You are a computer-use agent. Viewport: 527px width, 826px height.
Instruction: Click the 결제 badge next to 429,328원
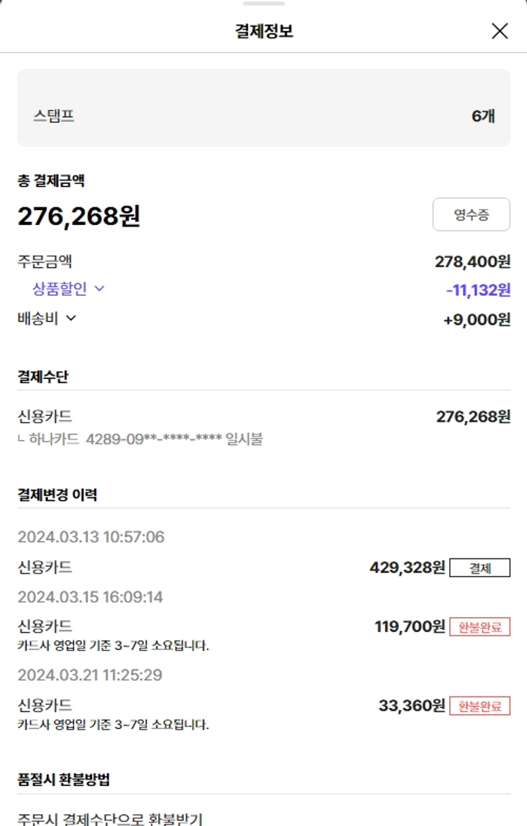point(479,568)
